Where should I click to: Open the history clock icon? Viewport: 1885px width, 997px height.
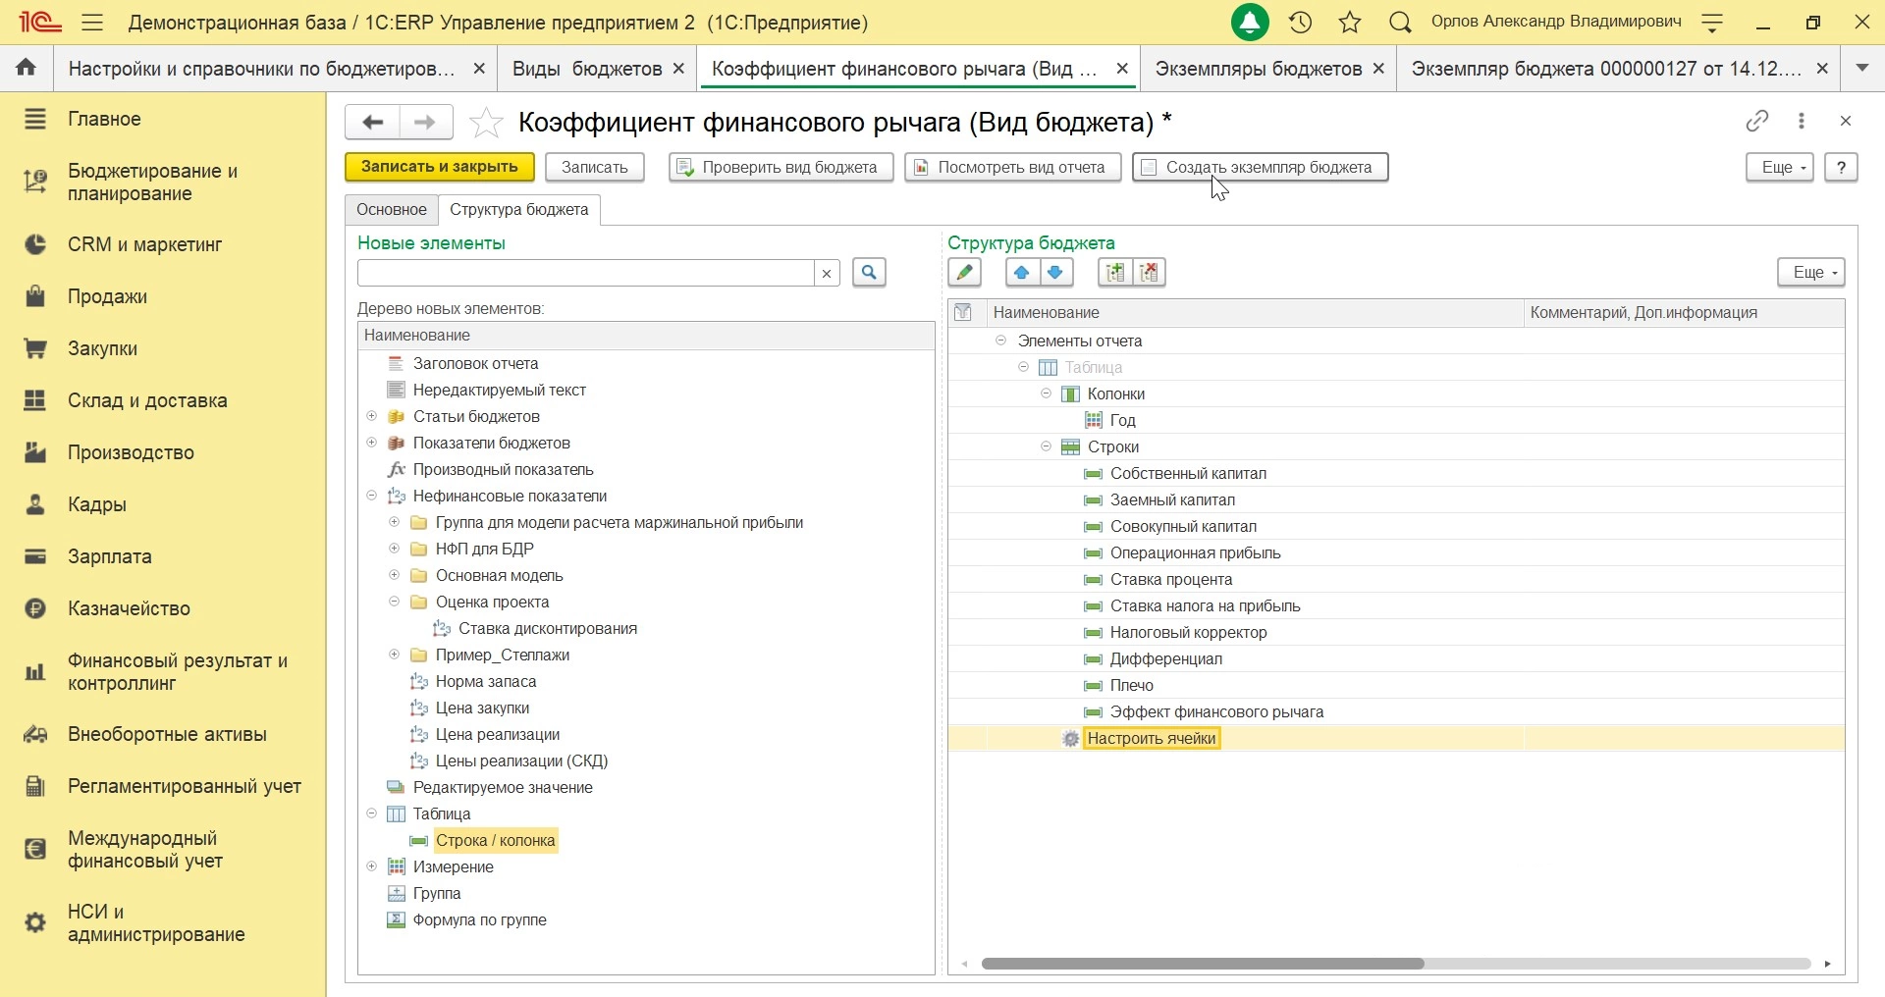click(1301, 23)
